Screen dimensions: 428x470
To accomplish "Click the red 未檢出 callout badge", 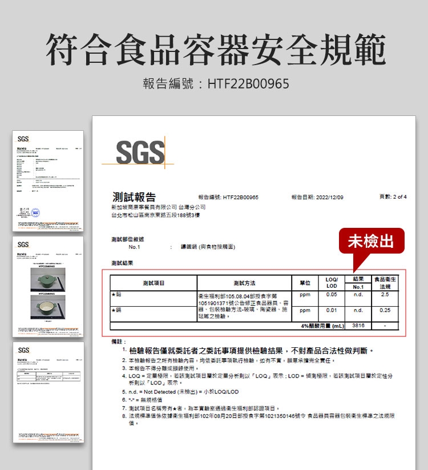I will coord(371,241).
